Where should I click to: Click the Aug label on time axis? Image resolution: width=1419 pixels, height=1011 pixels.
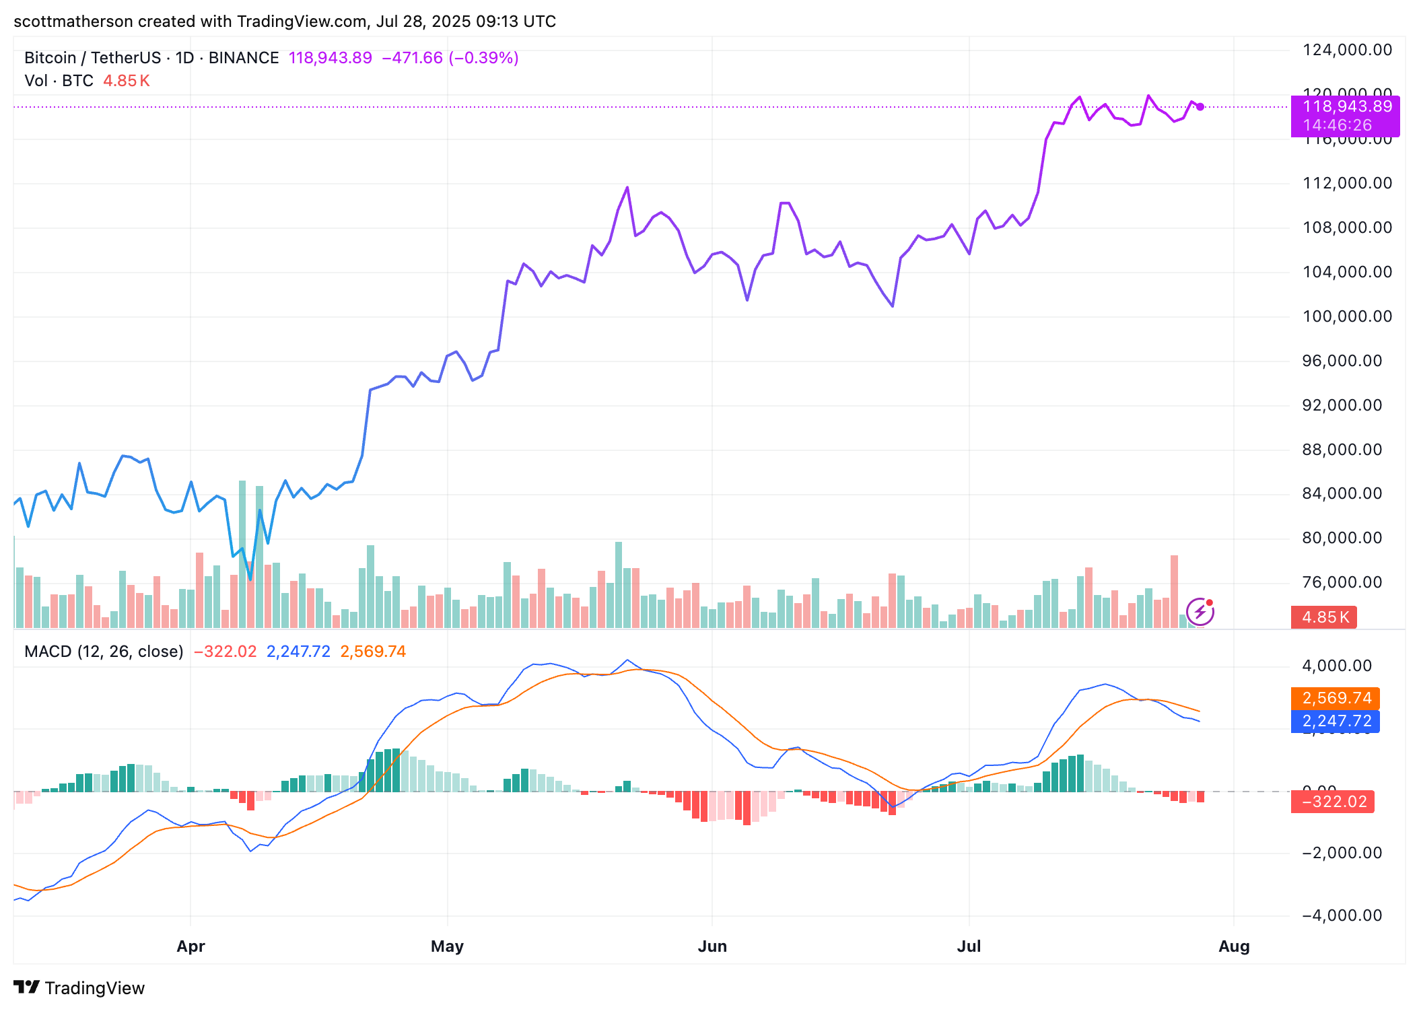(1234, 946)
